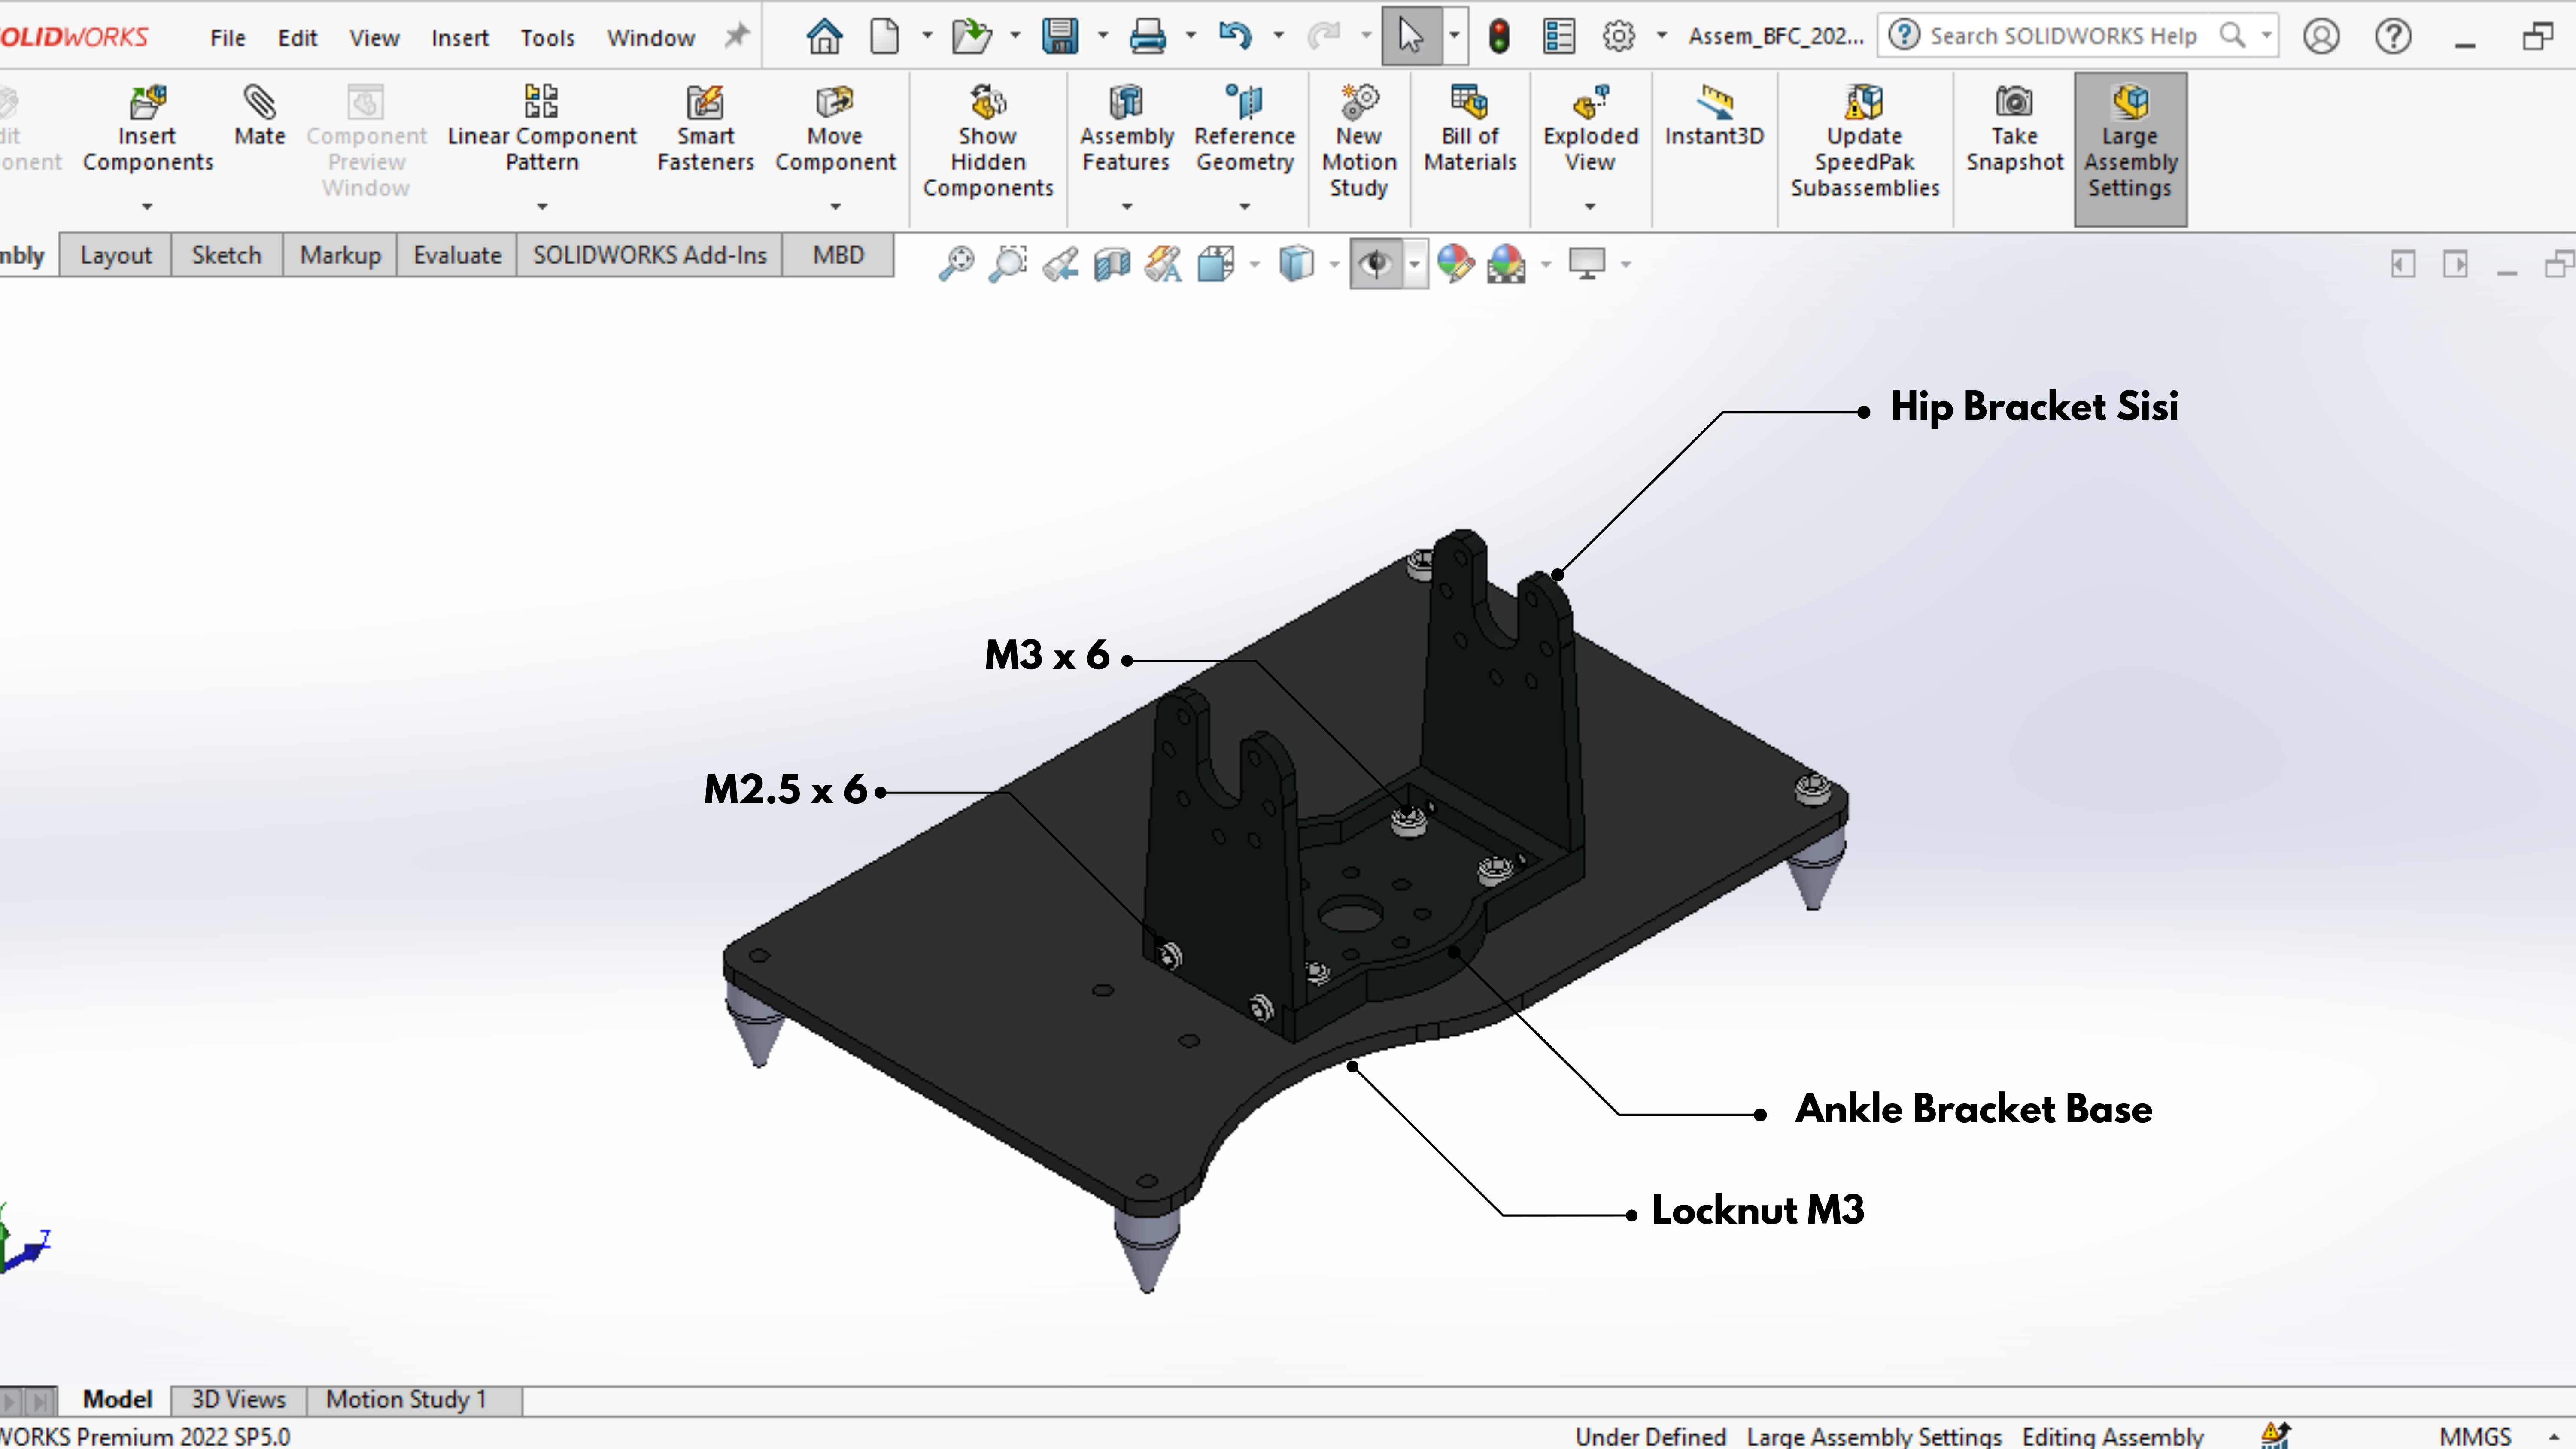The image size is (2576, 1449).
Task: Launch Smart Fasteners
Action: coord(705,129)
